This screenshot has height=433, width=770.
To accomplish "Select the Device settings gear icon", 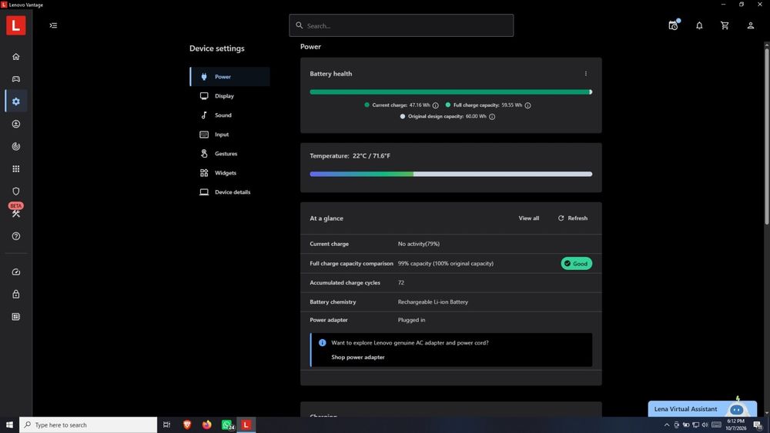I will click(15, 102).
